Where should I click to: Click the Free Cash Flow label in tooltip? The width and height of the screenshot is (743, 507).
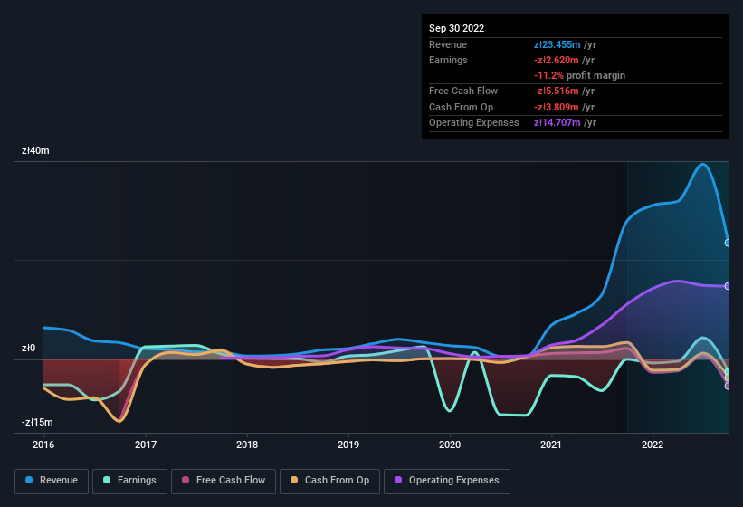[463, 91]
